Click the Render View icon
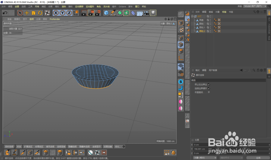Viewport: 271px width, 160px height. (x=85, y=13)
